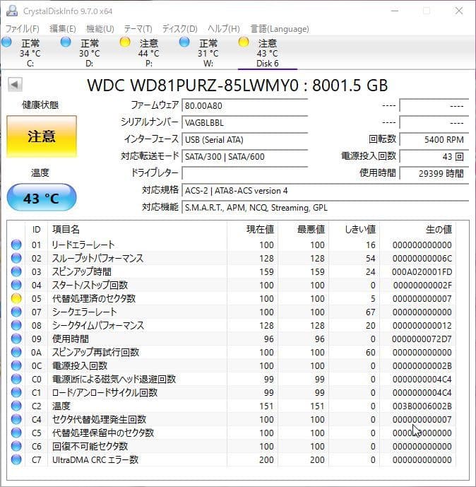Click the standard field ACS-2 | ATA8-ACS version 4
The image size is (476, 487).
click(x=325, y=190)
